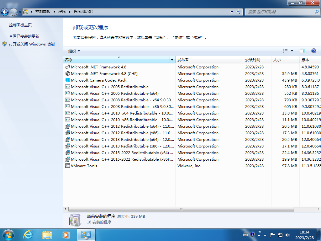The width and height of the screenshot is (321, 241).
Task: Click VMware, Inc. publisher cell
Action: [189, 166]
